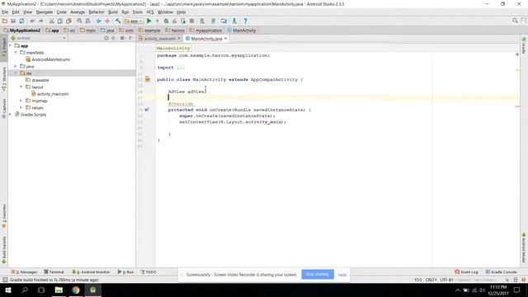
Task: Open the Build menu
Action: click(x=113, y=12)
